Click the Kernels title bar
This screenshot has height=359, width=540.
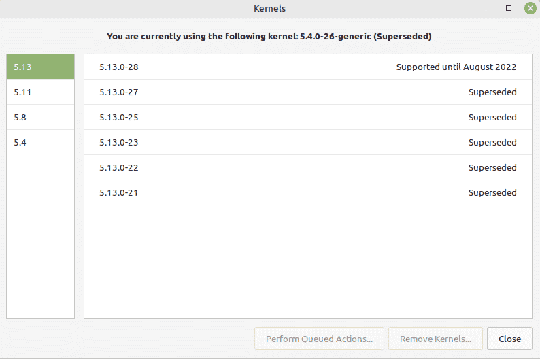coord(269,8)
